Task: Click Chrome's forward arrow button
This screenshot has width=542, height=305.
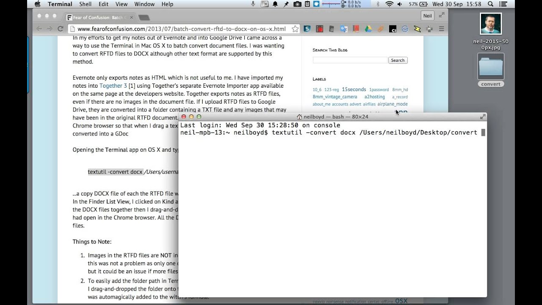Action: (50, 29)
